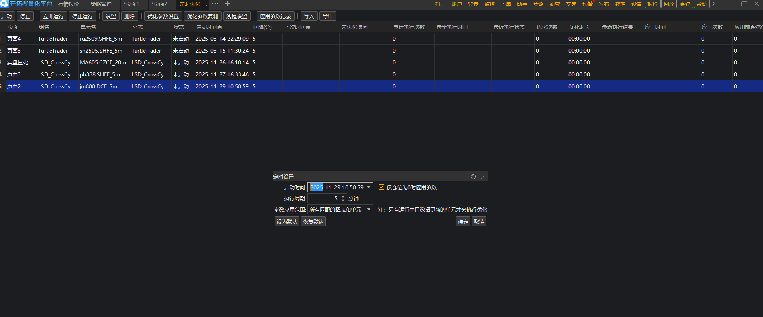Open 优化参数设置 from the toolbar
This screenshot has width=763, height=317.
[x=163, y=16]
